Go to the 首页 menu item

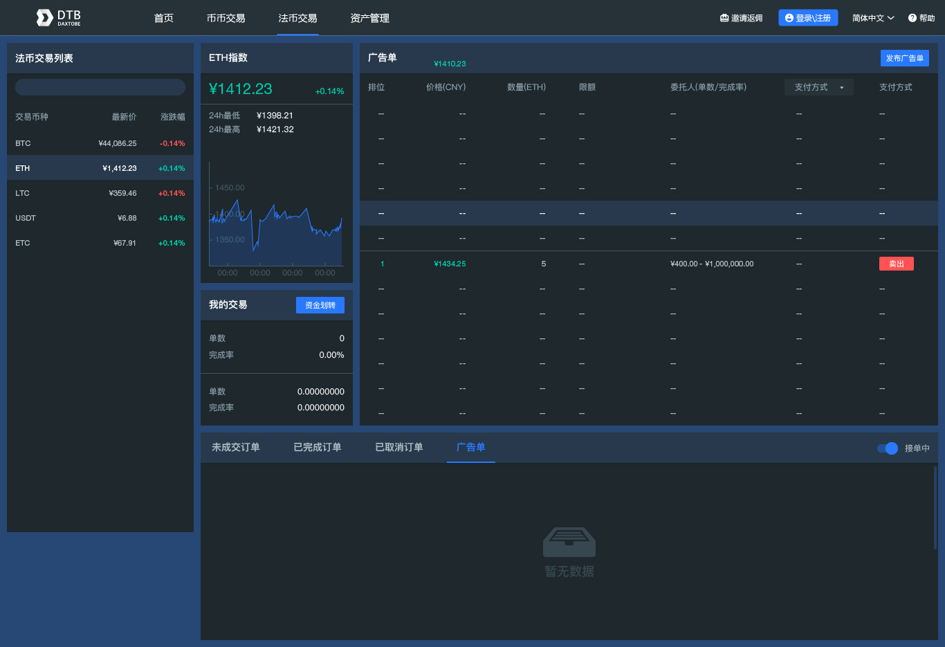click(x=164, y=18)
